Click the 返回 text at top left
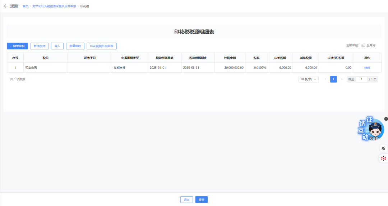388x206 pixels. [x=14, y=6]
